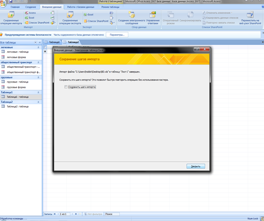The image size is (264, 221).
Task: Close security warning message bar
Action: [x=263, y=33]
